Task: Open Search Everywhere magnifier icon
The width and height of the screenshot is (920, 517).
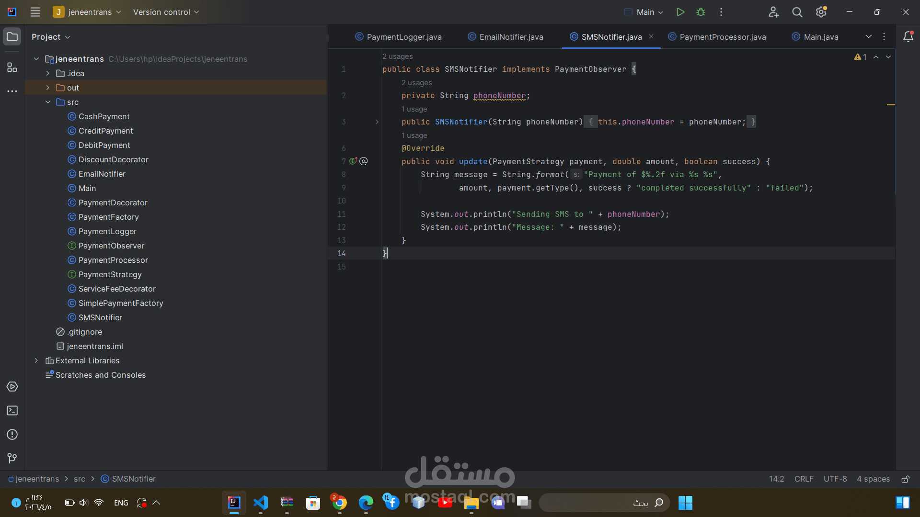Action: pos(797,12)
